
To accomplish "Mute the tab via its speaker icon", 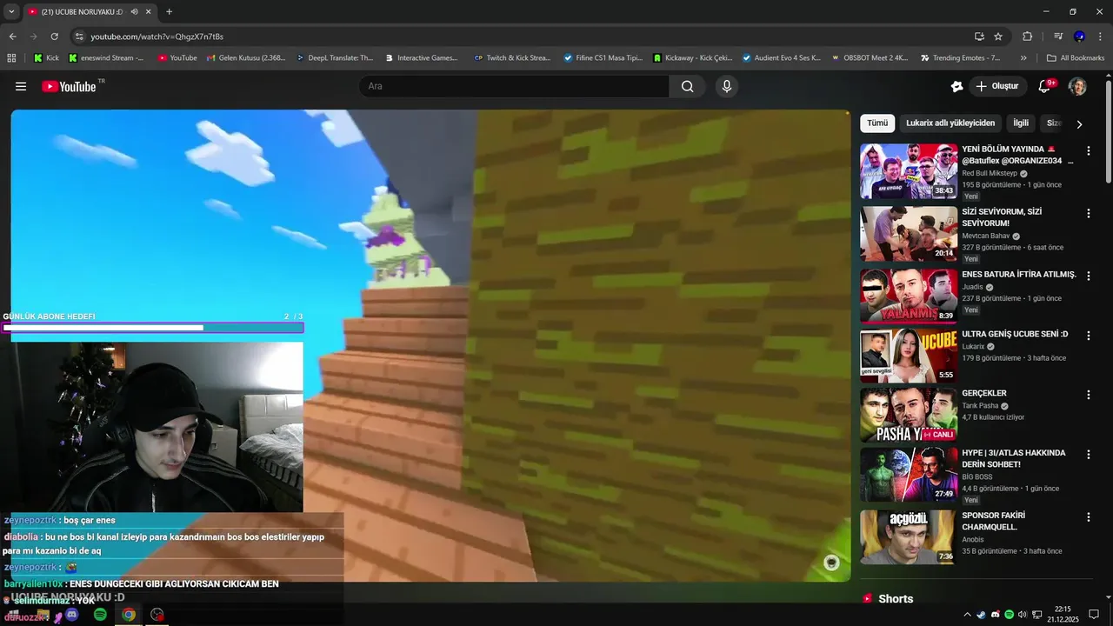I will click(x=134, y=11).
